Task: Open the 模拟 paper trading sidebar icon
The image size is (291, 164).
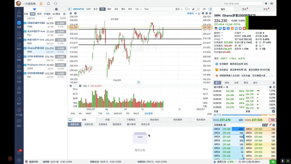Action: [19, 123]
